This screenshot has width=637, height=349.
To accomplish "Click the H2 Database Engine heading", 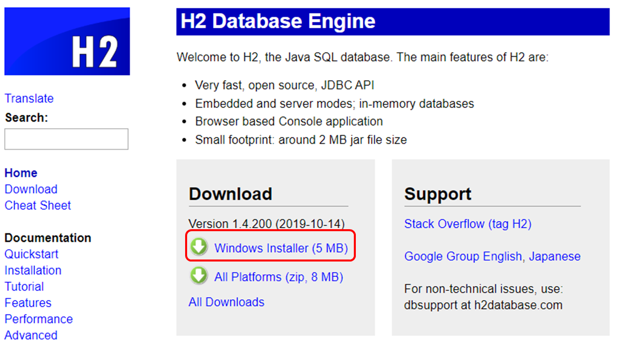I will pos(278,21).
